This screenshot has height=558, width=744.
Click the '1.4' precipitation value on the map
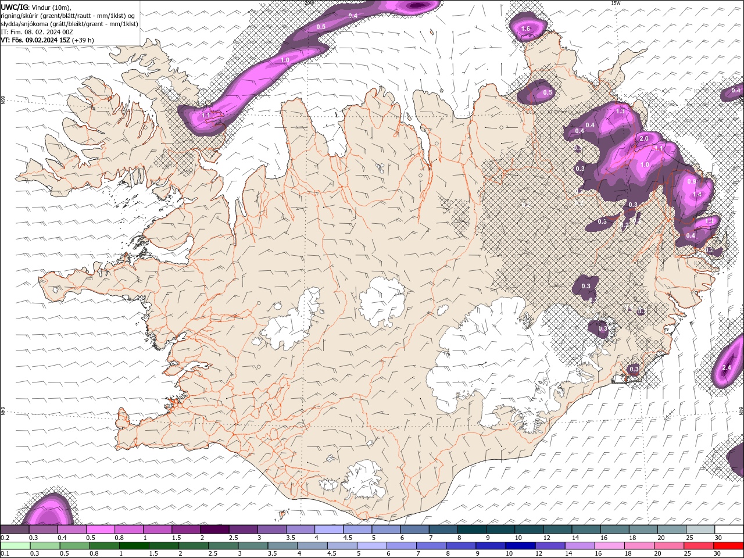click(x=698, y=194)
